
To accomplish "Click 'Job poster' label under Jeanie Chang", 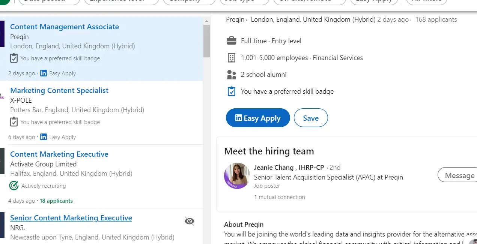I will pos(267,186).
